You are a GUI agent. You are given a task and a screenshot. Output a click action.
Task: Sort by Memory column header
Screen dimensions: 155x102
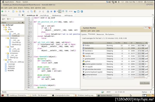140,43
